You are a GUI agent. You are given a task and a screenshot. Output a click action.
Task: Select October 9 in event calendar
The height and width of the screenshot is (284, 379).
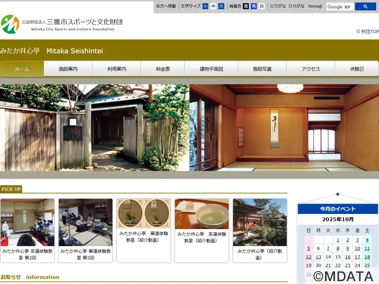[348, 248]
